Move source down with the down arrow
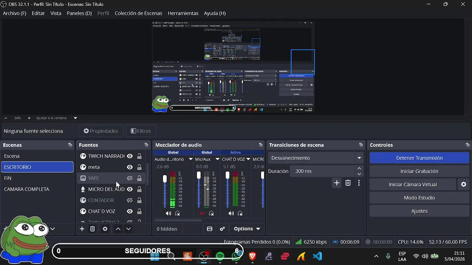Image resolution: width=472 pixels, height=265 pixels. tap(128, 229)
